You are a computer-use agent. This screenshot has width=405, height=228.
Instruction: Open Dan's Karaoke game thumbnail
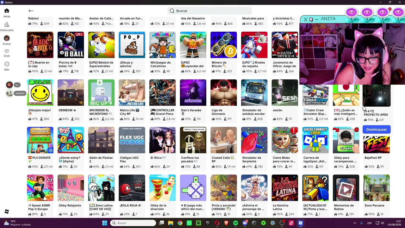point(193,92)
